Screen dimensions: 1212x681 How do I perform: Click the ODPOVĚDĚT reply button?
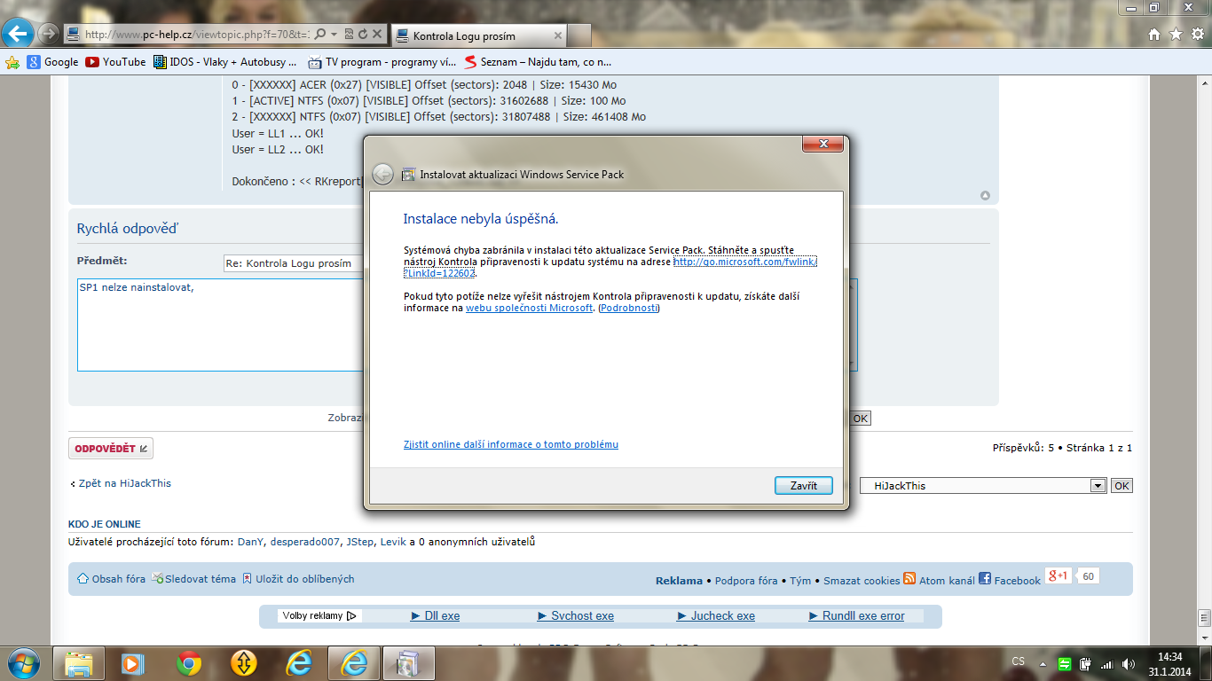(111, 449)
